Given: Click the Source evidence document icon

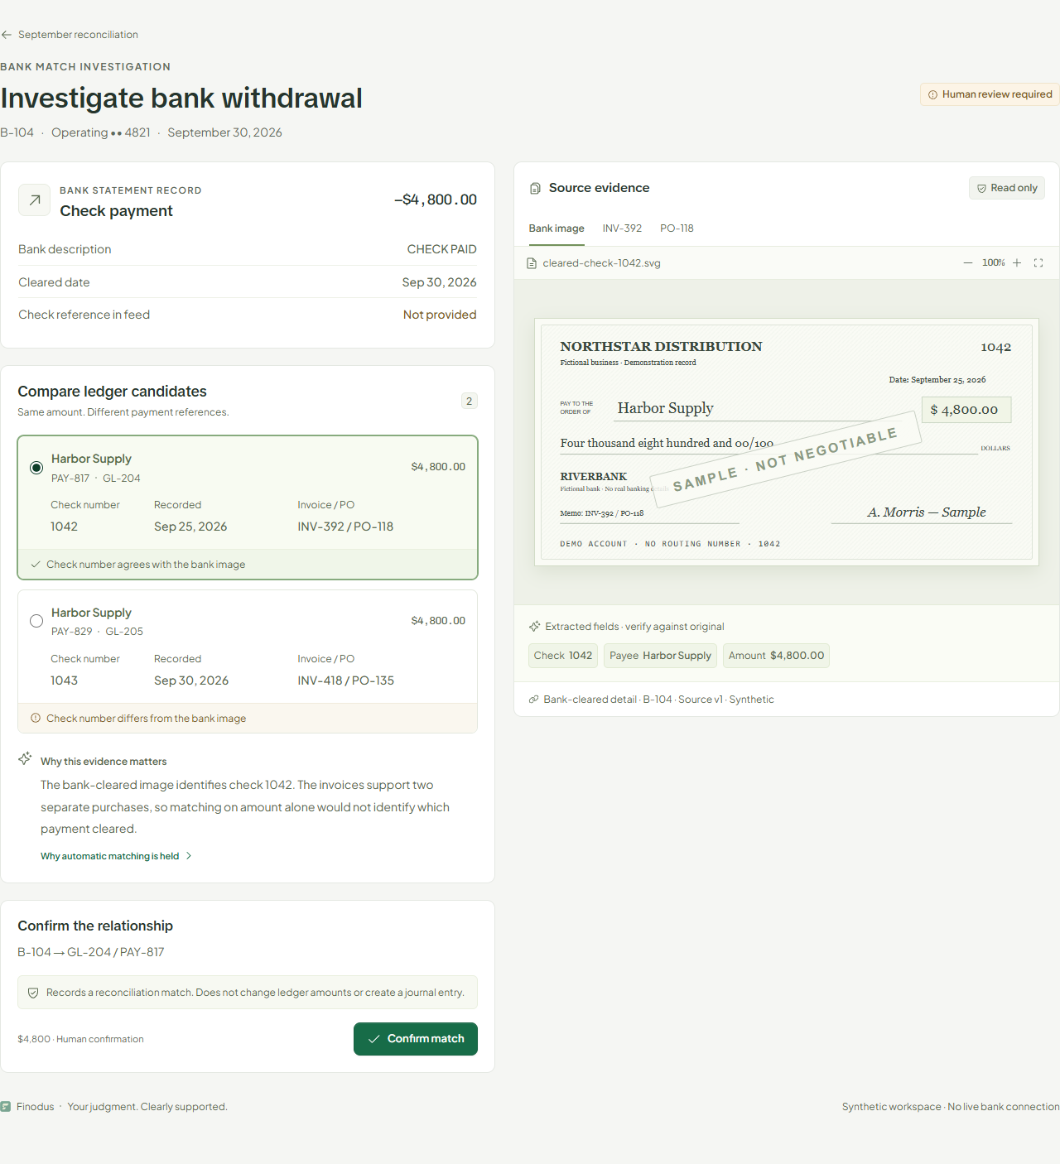Looking at the screenshot, I should pos(535,188).
